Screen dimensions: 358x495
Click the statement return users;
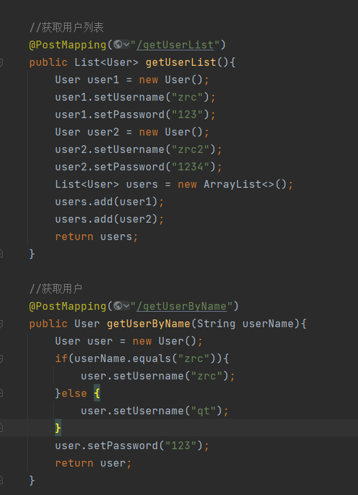point(96,236)
